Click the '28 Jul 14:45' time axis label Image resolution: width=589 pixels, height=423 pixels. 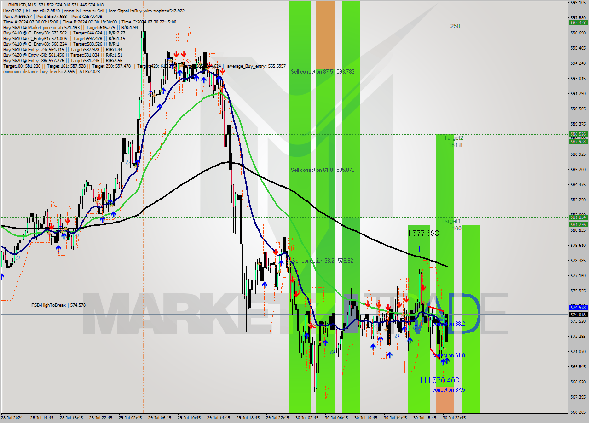coord(43,418)
